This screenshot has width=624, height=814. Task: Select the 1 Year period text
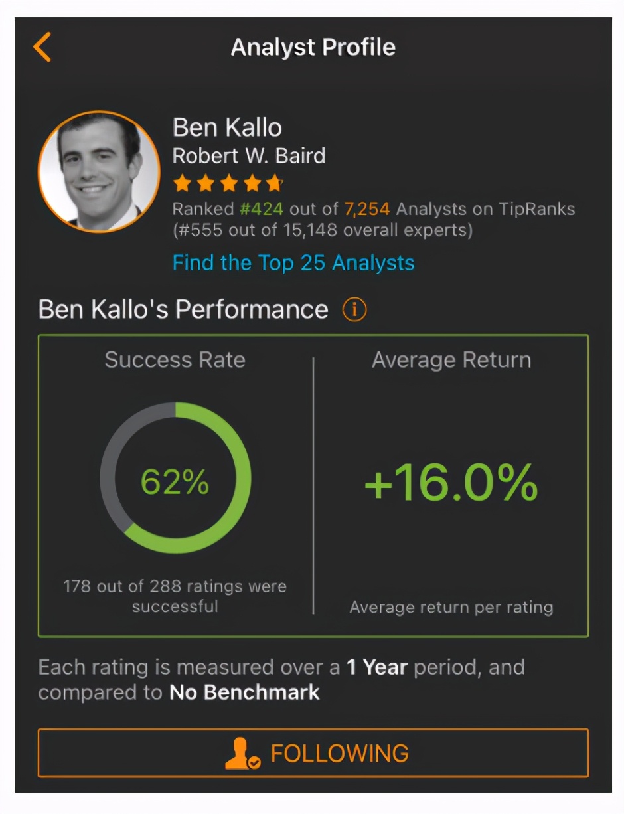[376, 667]
